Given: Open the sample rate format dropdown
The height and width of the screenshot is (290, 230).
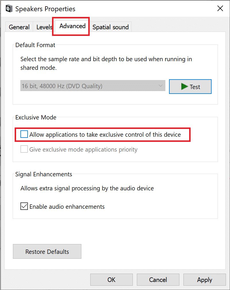Looking at the screenshot, I should pyautogui.click(x=93, y=86).
